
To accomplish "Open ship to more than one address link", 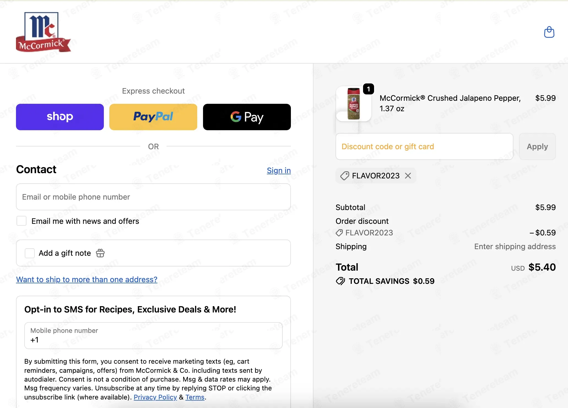I will coord(87,279).
